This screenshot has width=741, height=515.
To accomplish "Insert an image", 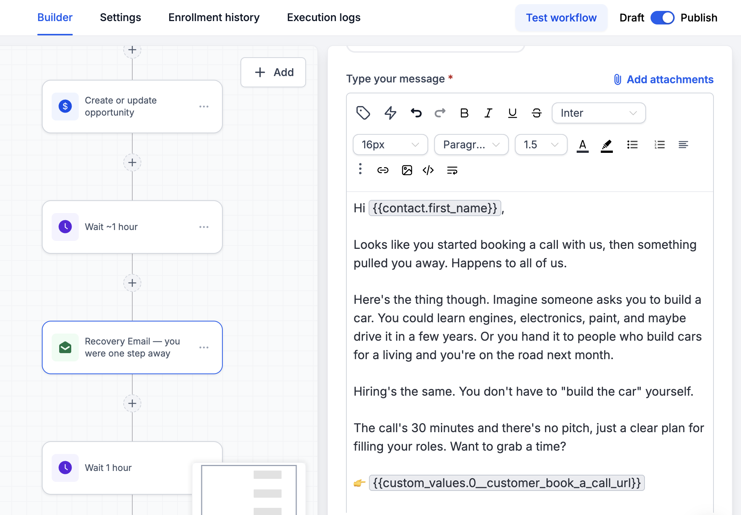I will tap(407, 170).
